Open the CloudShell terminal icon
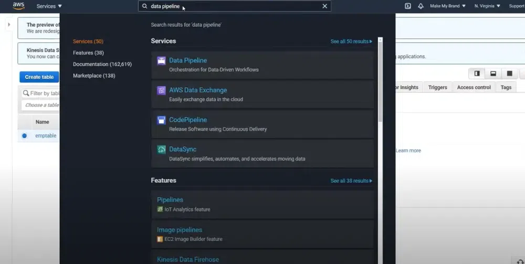525x264 pixels. (x=407, y=6)
